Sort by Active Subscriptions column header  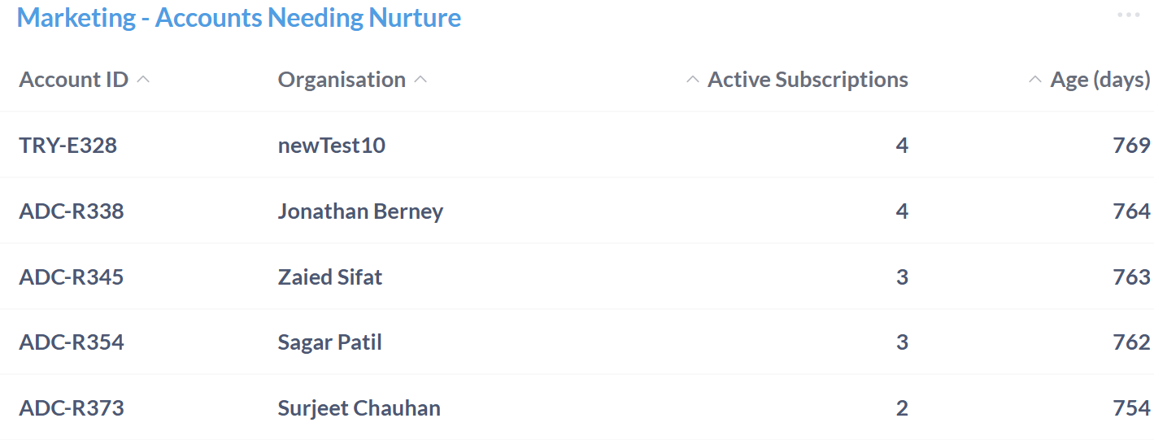tap(808, 80)
